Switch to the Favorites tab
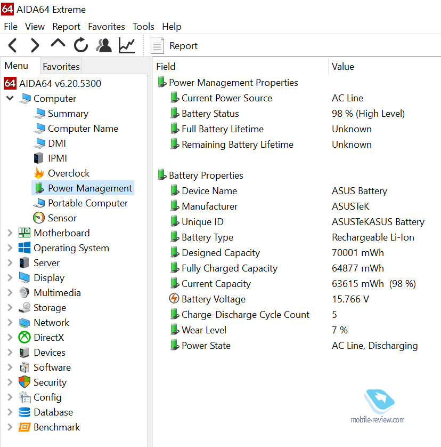Image resolution: width=441 pixels, height=447 pixels. (x=61, y=67)
